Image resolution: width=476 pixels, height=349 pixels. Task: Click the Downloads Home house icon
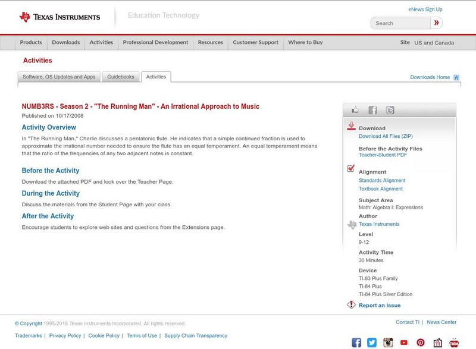click(456, 77)
